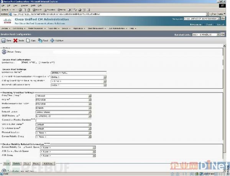Image resolution: width=230 pixels, height=176 pixels.
Task: Open the Cisco Help menu
Action: pos(133,28)
